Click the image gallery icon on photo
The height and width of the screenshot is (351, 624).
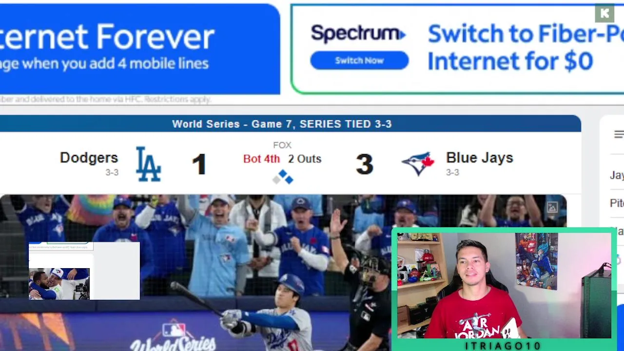(x=552, y=208)
